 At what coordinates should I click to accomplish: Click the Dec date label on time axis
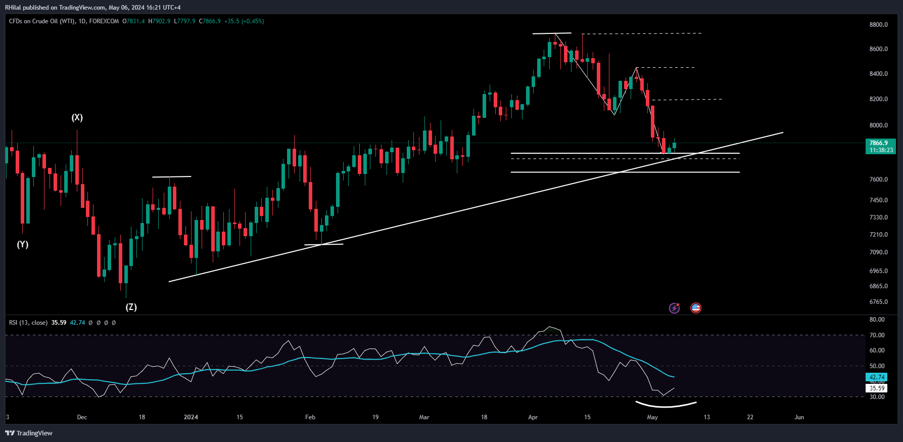tap(82, 417)
